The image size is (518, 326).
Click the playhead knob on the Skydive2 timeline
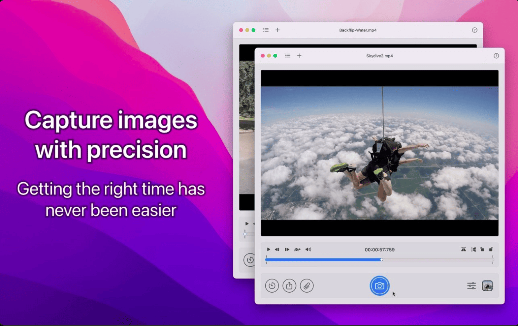(381, 260)
